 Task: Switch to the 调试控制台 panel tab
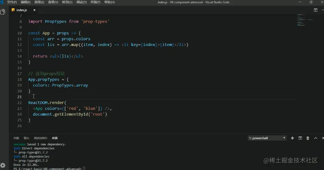tap(41, 138)
